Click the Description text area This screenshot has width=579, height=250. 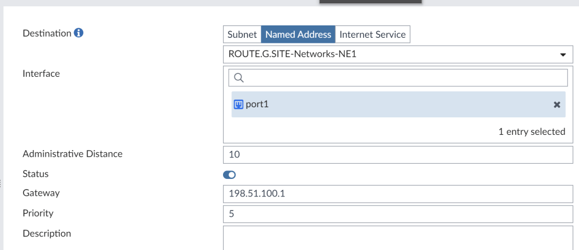coord(398,238)
